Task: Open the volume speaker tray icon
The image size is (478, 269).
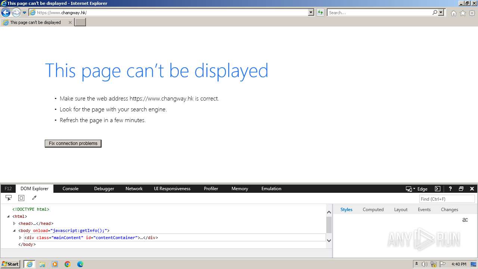Action: click(425, 264)
